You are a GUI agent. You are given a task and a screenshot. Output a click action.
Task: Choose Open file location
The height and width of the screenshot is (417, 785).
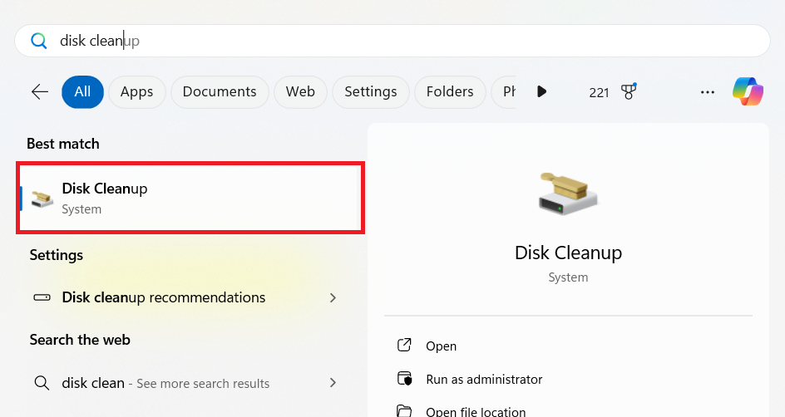click(x=476, y=411)
